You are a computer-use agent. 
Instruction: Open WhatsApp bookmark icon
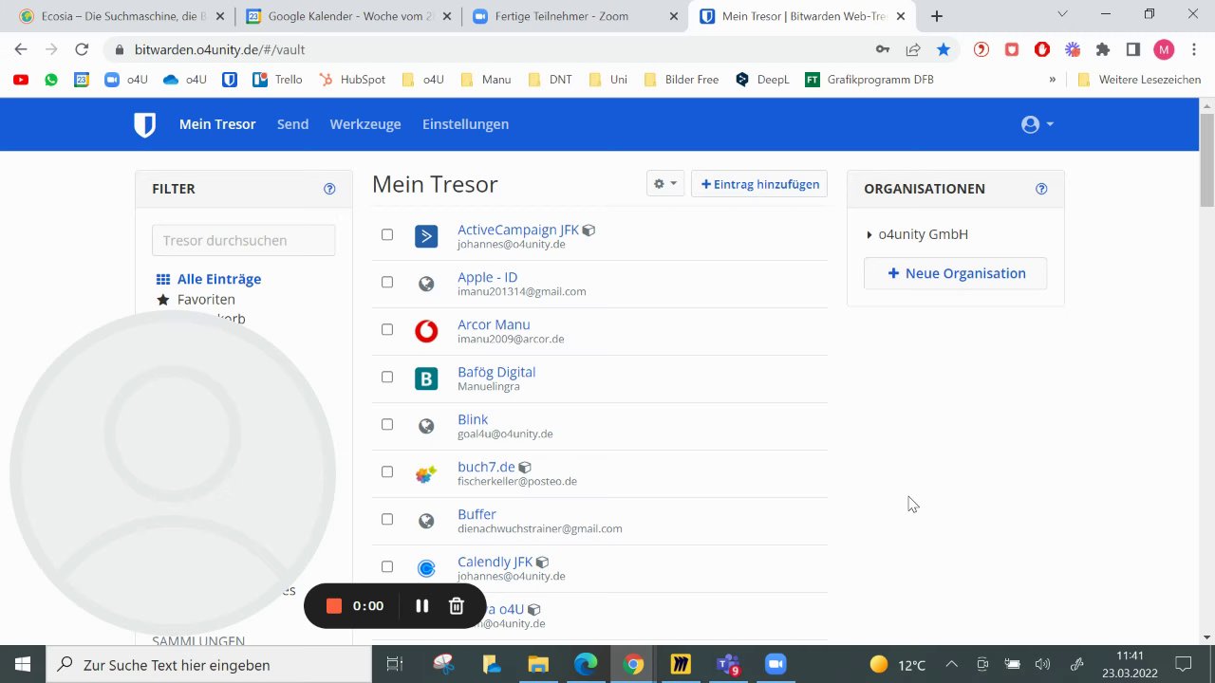pos(51,80)
